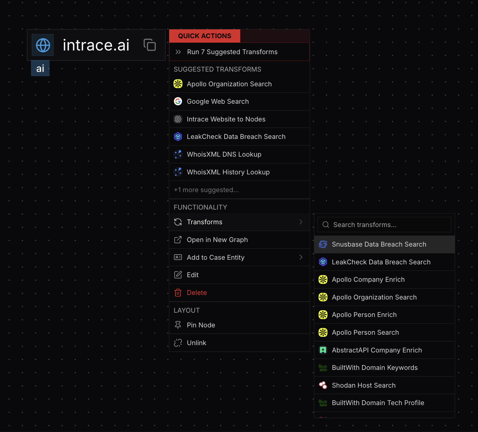Viewport: 478px width, 432px height.
Task: Click LeakCheck icon in suggested transforms
Action: (178, 136)
